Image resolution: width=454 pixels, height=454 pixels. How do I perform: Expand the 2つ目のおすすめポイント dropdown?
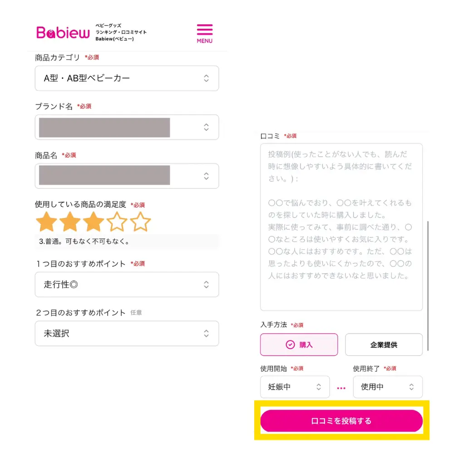coord(127,334)
